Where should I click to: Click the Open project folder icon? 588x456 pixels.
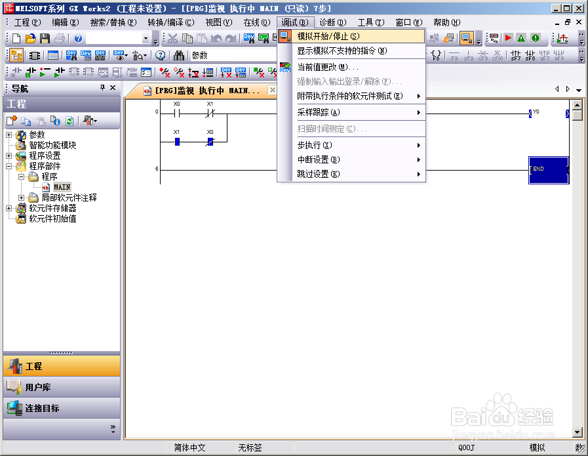(x=30, y=38)
